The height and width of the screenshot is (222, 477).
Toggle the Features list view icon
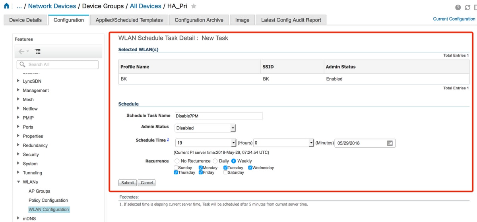pyautogui.click(x=38, y=51)
